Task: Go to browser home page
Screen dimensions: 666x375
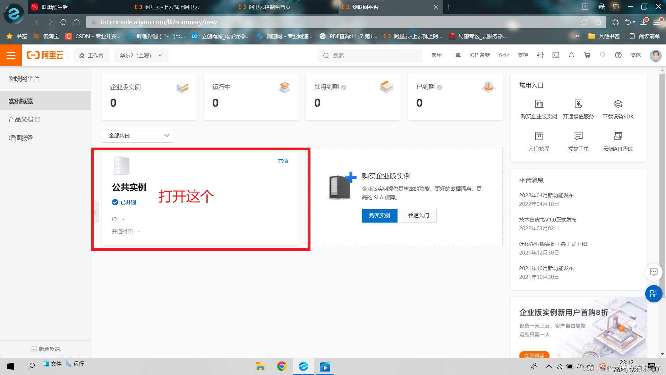Action: (77, 22)
